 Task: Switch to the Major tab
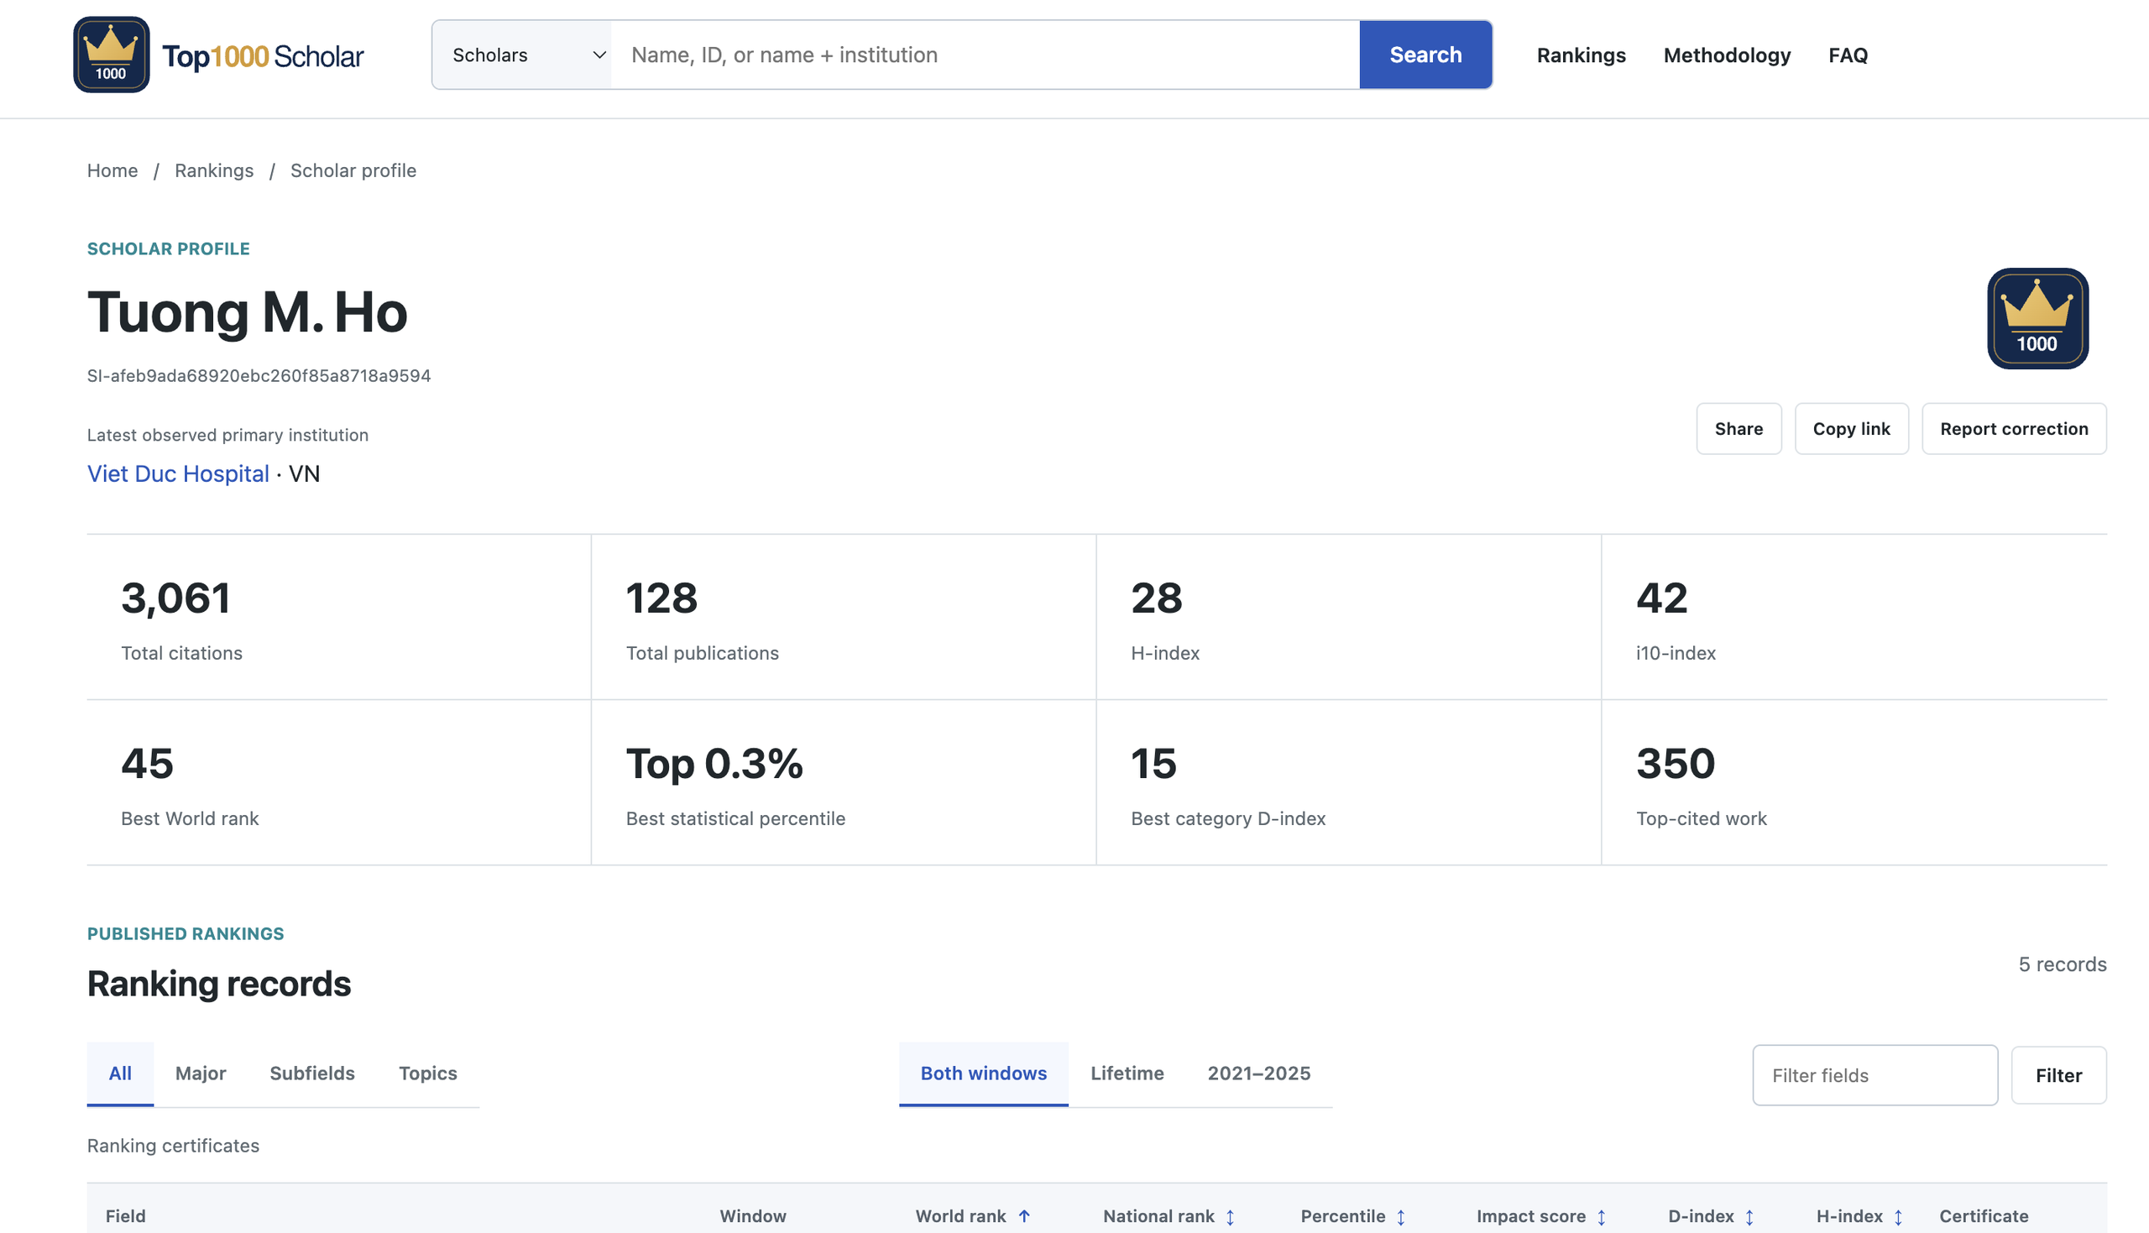coord(201,1073)
